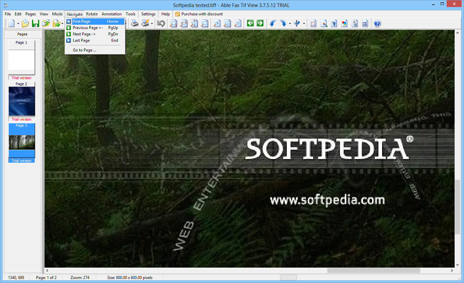This screenshot has width=464, height=283.
Task: Open the Pages menu
Action: pos(30,14)
